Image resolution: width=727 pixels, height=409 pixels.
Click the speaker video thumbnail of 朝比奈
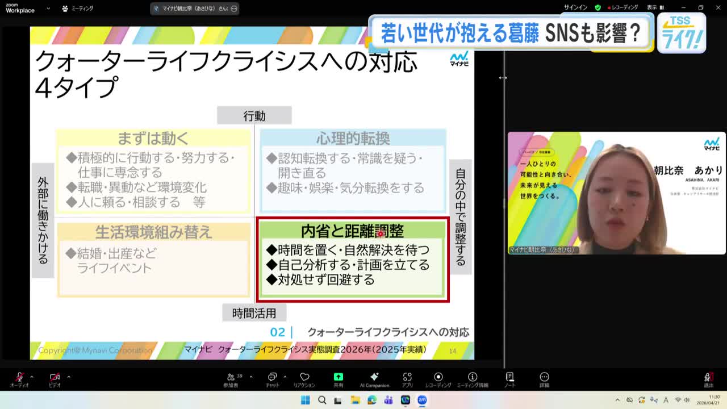pos(616,193)
